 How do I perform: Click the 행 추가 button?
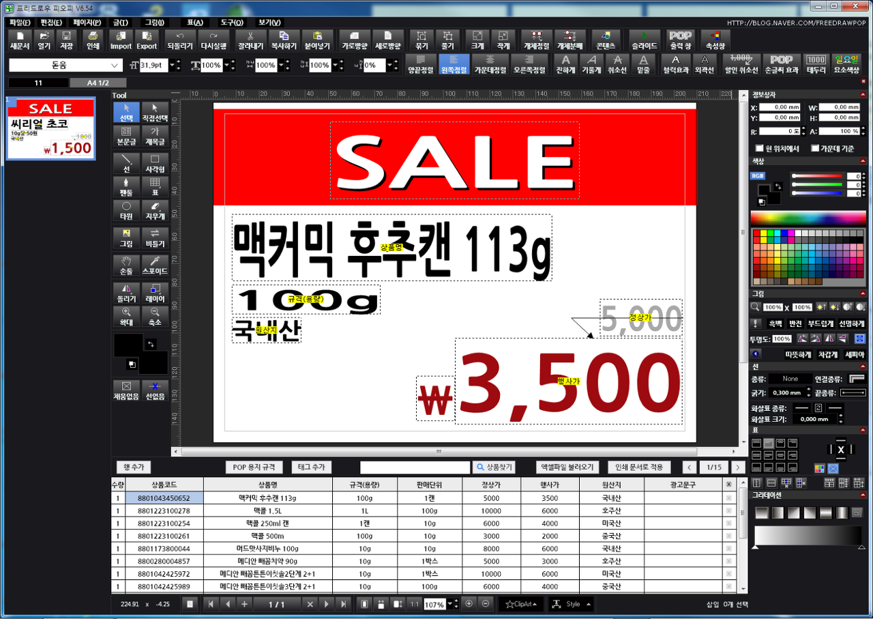133,467
